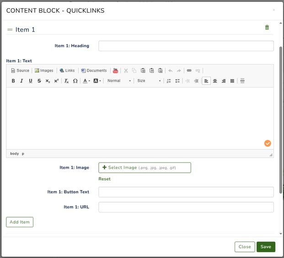Undo the last edit
The height and width of the screenshot is (258, 284).
170,71
